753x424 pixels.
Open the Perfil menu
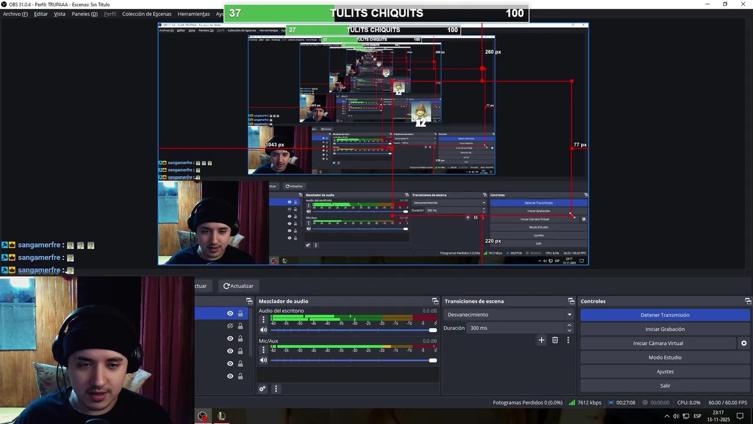[110, 14]
